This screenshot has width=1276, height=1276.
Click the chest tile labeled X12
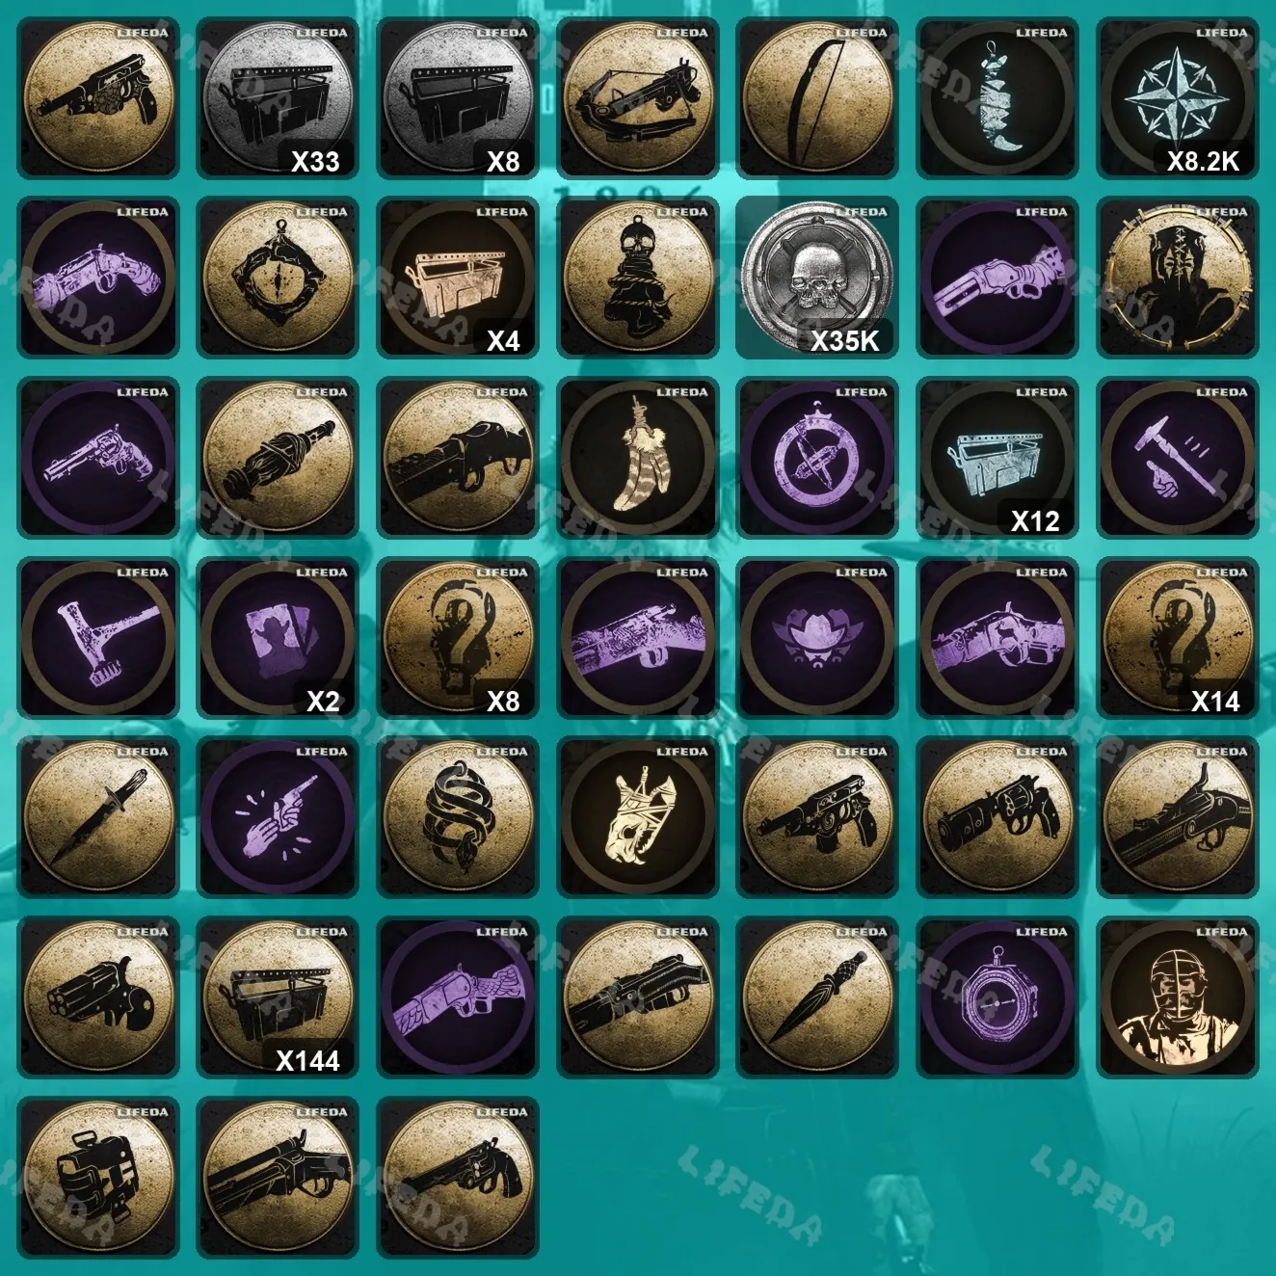997,458
